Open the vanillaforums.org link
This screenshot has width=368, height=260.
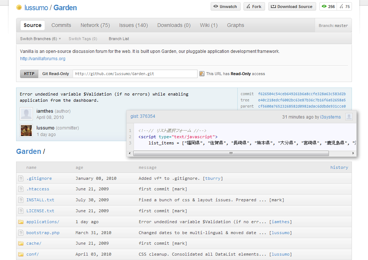[x=43, y=58]
